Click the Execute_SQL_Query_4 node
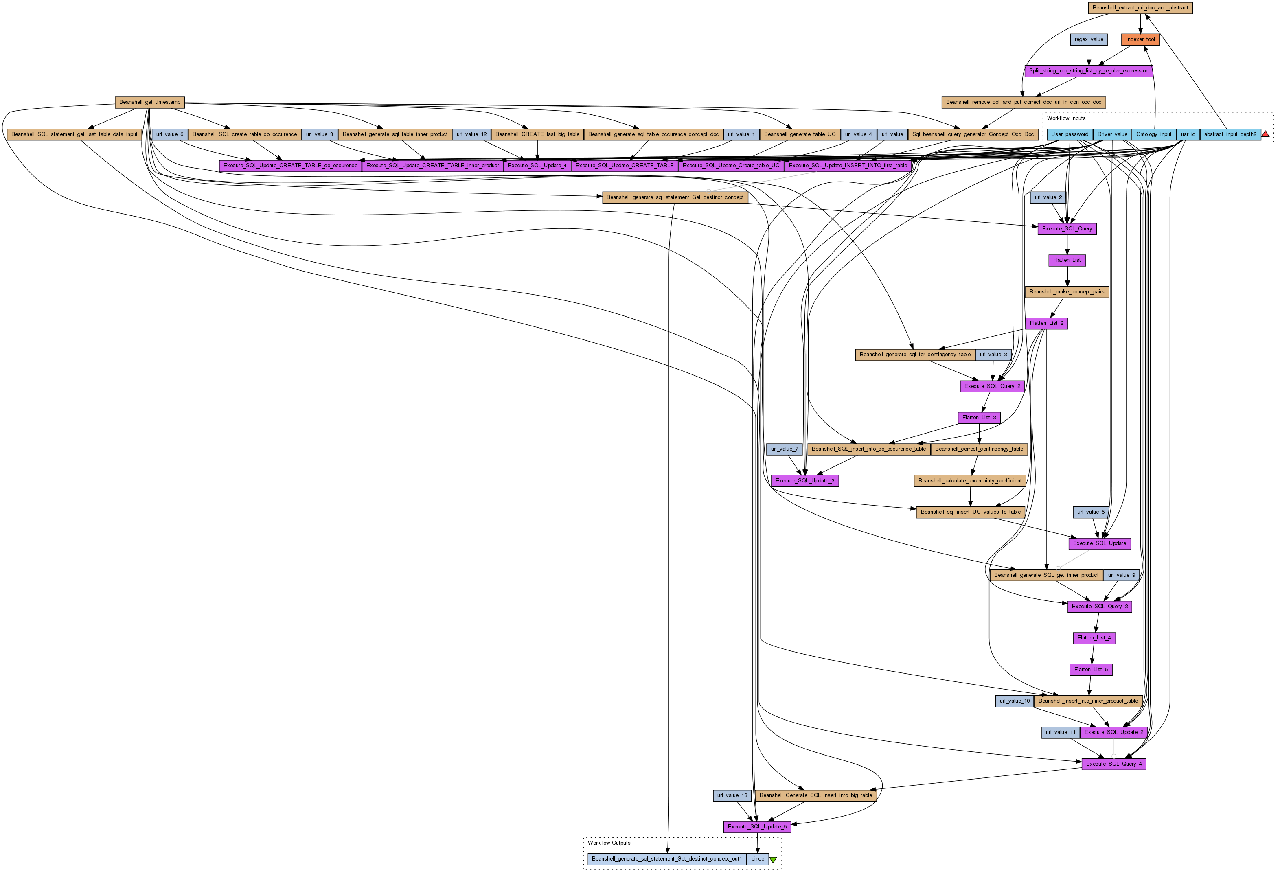The height and width of the screenshot is (876, 1280). 1113,764
